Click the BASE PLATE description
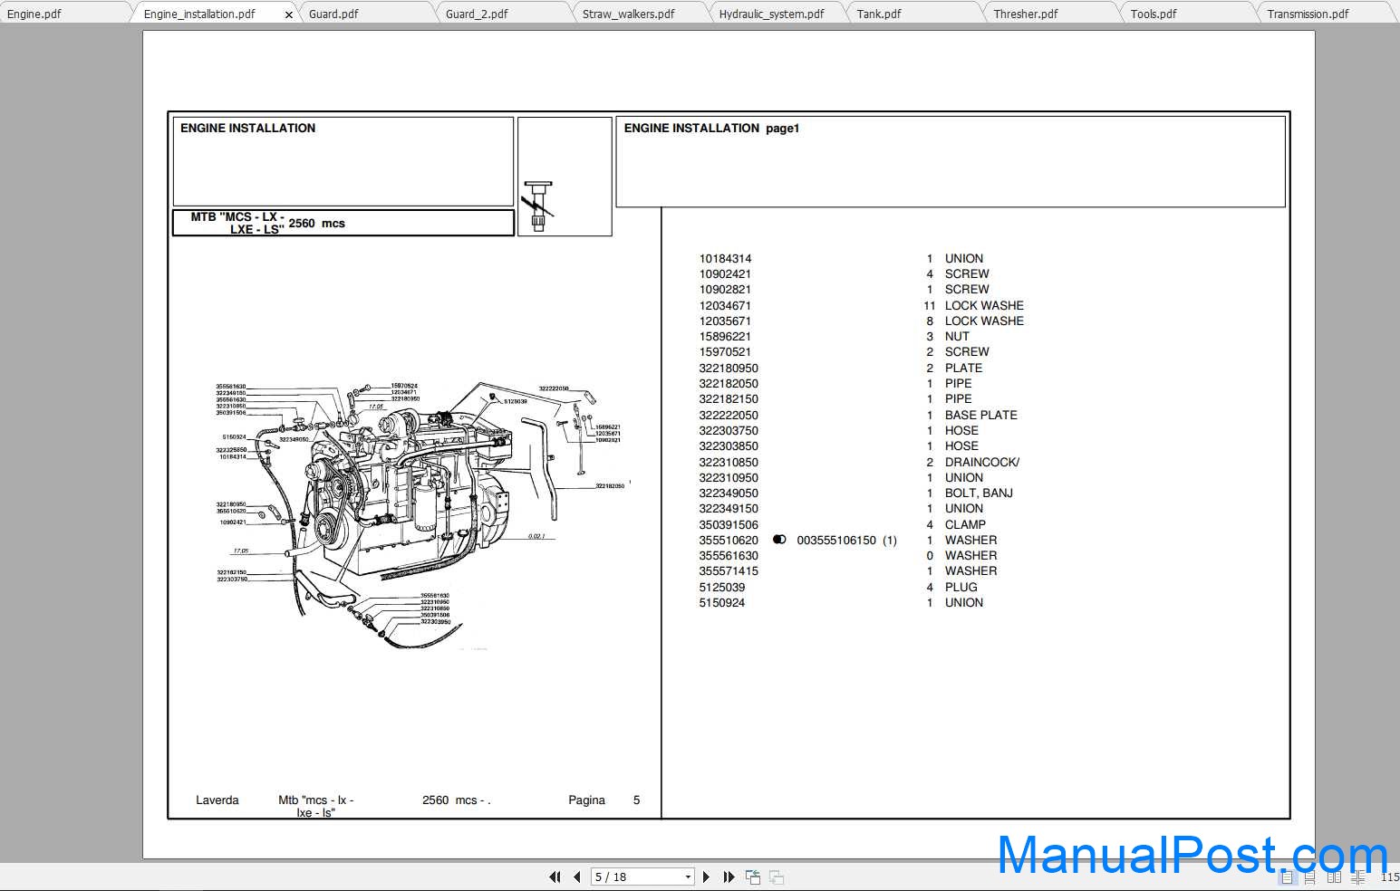 tap(981, 415)
